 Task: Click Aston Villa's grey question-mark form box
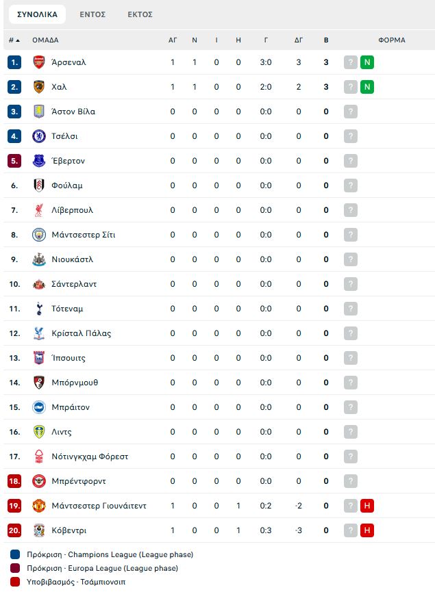click(x=350, y=112)
